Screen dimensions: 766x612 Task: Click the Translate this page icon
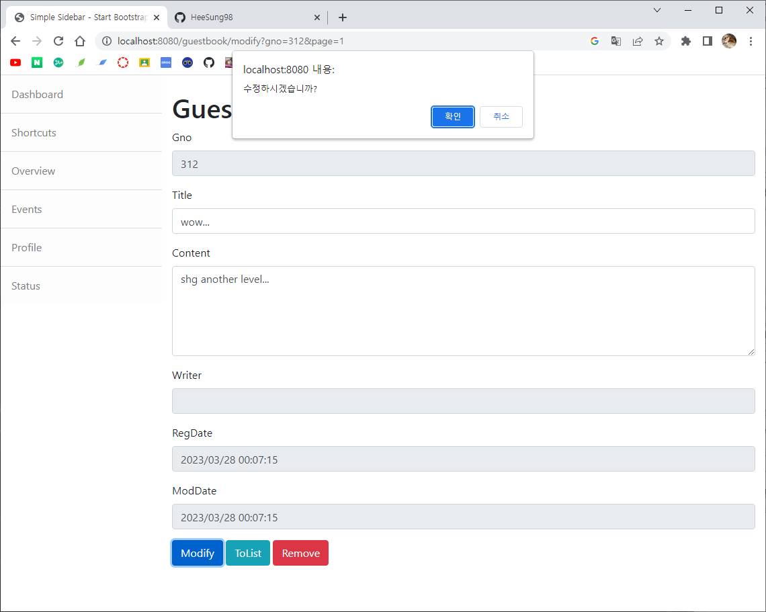point(615,41)
